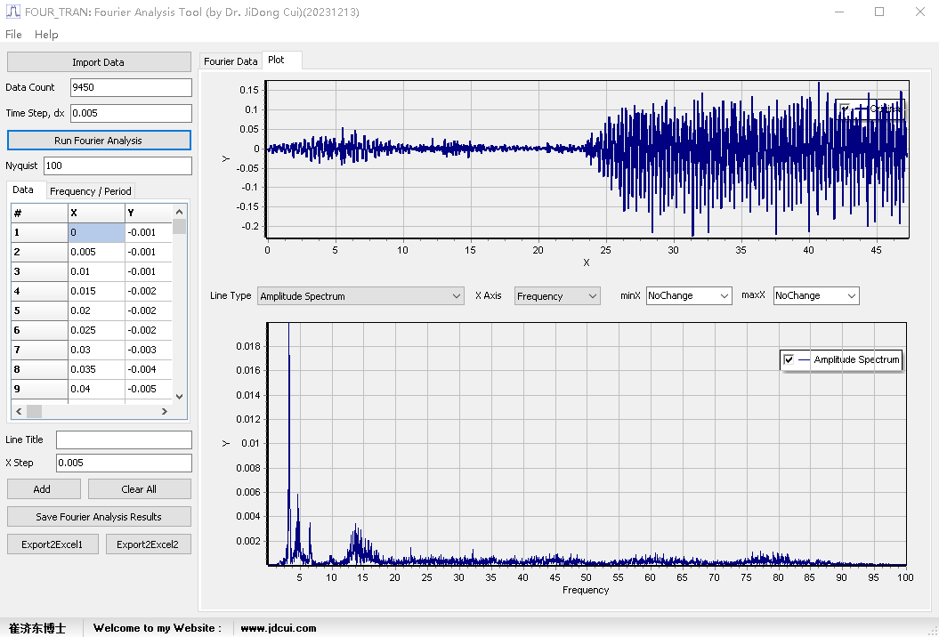Image resolution: width=939 pixels, height=637 pixels.
Task: Click the data table's scroll-right arrow
Action: (x=165, y=411)
